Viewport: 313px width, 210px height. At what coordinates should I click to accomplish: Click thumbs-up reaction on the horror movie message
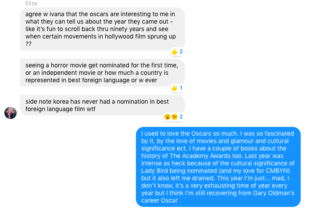pyautogui.click(x=174, y=88)
